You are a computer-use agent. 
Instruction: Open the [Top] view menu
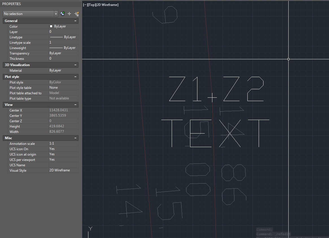click(91, 5)
